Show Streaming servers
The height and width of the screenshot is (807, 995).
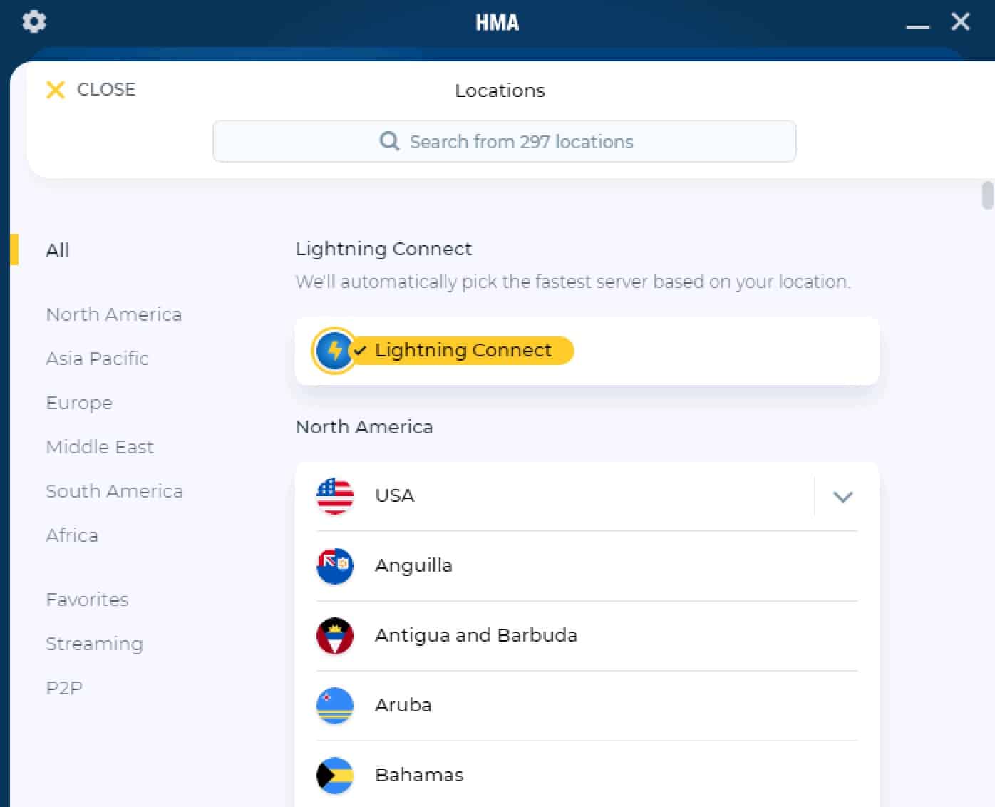coord(94,644)
